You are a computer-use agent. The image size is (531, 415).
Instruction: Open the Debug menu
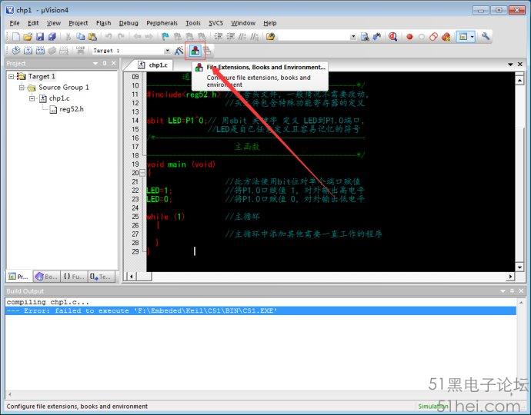129,23
